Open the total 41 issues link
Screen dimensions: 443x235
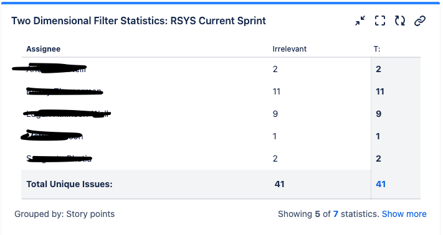pos(381,184)
